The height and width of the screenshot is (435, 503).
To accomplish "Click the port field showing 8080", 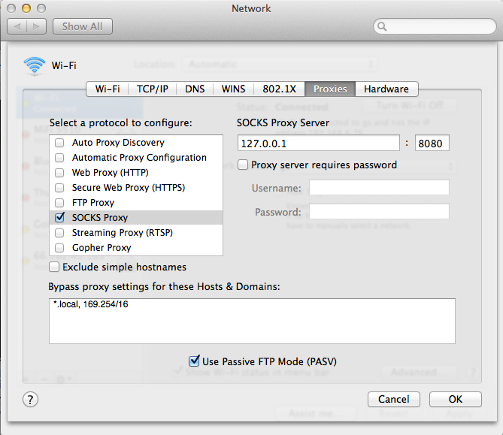I will click(432, 143).
